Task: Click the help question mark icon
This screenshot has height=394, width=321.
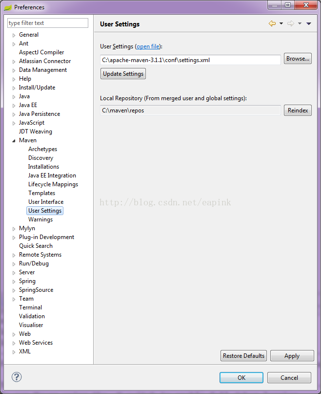Action: [17, 377]
